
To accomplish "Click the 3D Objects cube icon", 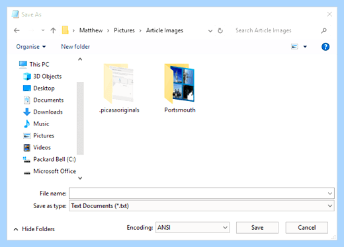I will pos(27,77).
